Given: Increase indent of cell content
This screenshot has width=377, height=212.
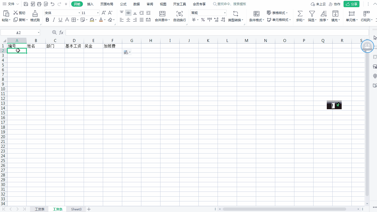Looking at the screenshot, I should 148,13.
